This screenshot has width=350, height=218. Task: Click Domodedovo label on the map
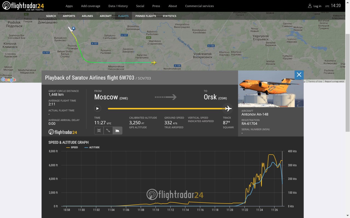pyautogui.click(x=47, y=21)
